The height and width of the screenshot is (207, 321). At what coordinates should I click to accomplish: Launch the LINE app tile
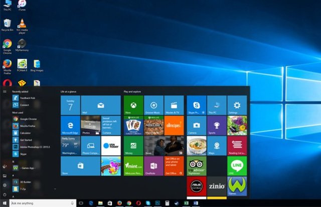[237, 166]
